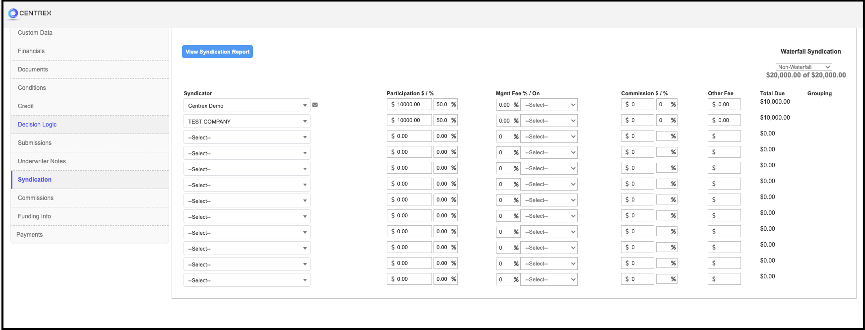Open the last row syndicator Select dropdown
The image size is (865, 330).
click(x=247, y=280)
